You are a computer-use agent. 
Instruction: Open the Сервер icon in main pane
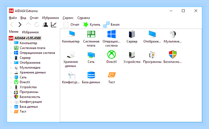coord(132,34)
